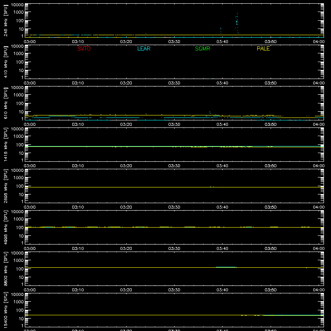Click 03:10 tick label under 610 MHz panel
The height and width of the screenshot is (331, 331).
coord(78,125)
